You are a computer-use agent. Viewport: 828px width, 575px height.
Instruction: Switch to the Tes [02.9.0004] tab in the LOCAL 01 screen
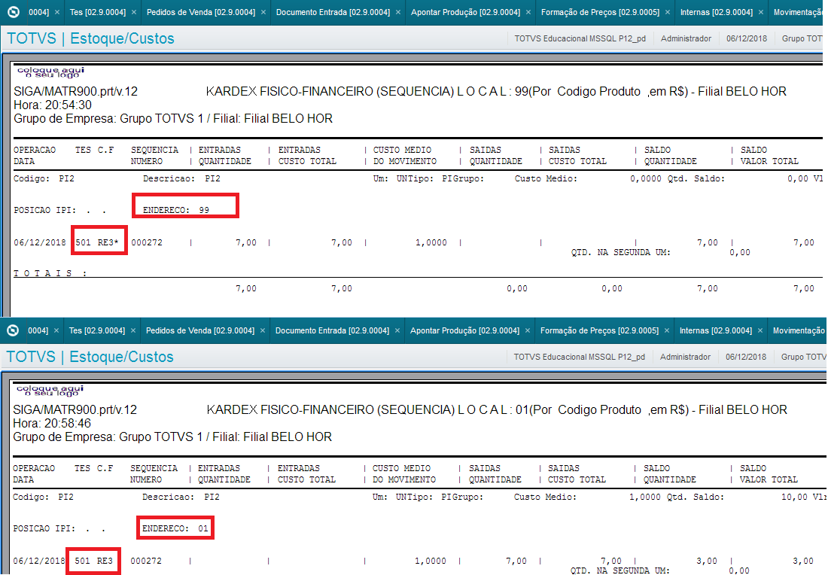(97, 330)
